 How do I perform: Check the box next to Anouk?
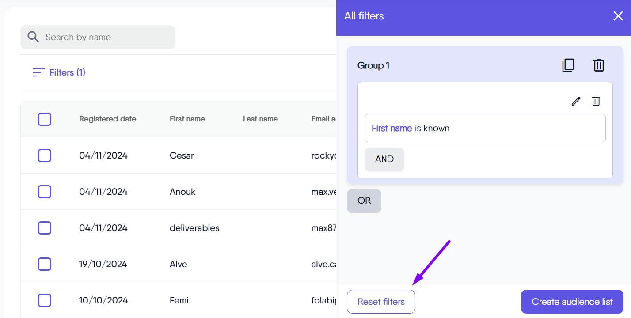coord(45,192)
